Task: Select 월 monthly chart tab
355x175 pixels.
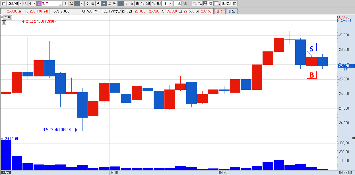Action: click(93, 3)
